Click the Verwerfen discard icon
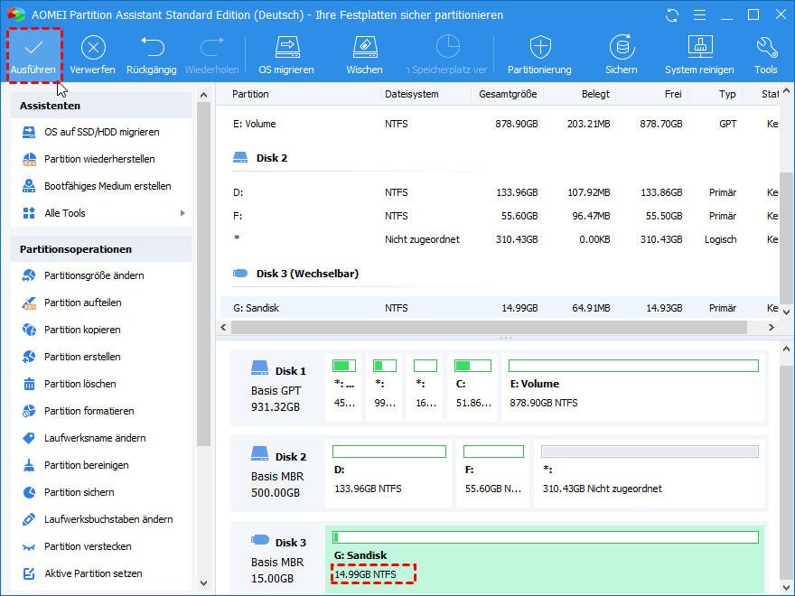The image size is (795, 596). tap(93, 49)
